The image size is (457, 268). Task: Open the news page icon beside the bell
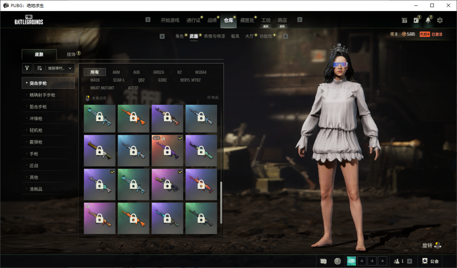[x=416, y=20]
